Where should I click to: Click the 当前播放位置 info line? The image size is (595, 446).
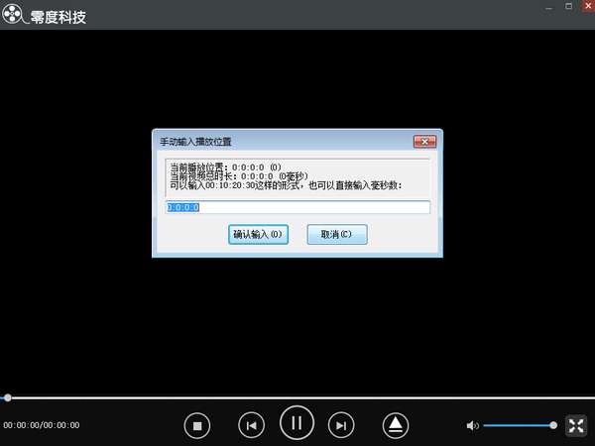pos(226,167)
